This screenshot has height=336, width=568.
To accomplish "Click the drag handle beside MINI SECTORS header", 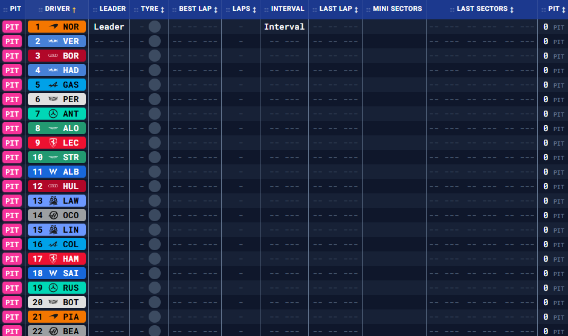I will click(x=367, y=10).
